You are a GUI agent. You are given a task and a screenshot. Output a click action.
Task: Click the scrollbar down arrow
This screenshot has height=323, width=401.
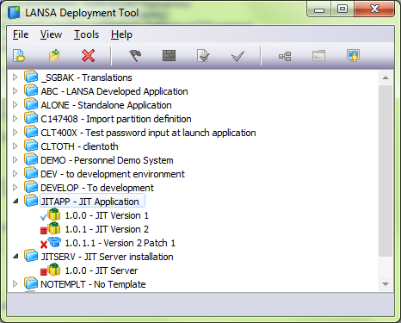click(x=386, y=284)
